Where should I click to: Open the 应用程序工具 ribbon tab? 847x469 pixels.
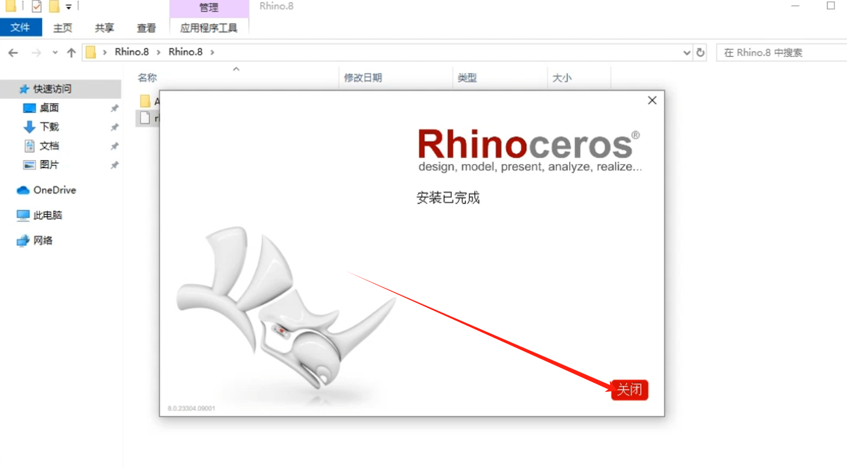209,28
